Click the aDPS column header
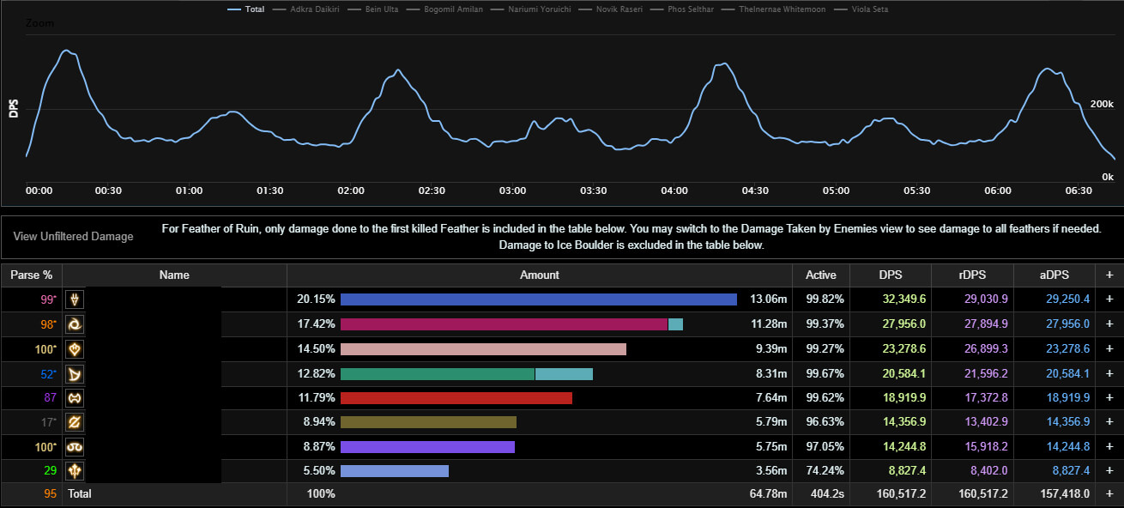The height and width of the screenshot is (508, 1124). [1054, 275]
